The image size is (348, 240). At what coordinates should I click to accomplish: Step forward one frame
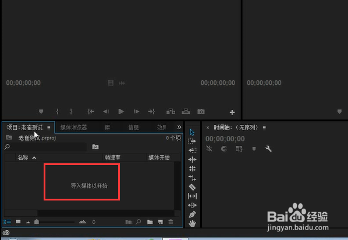point(136,112)
